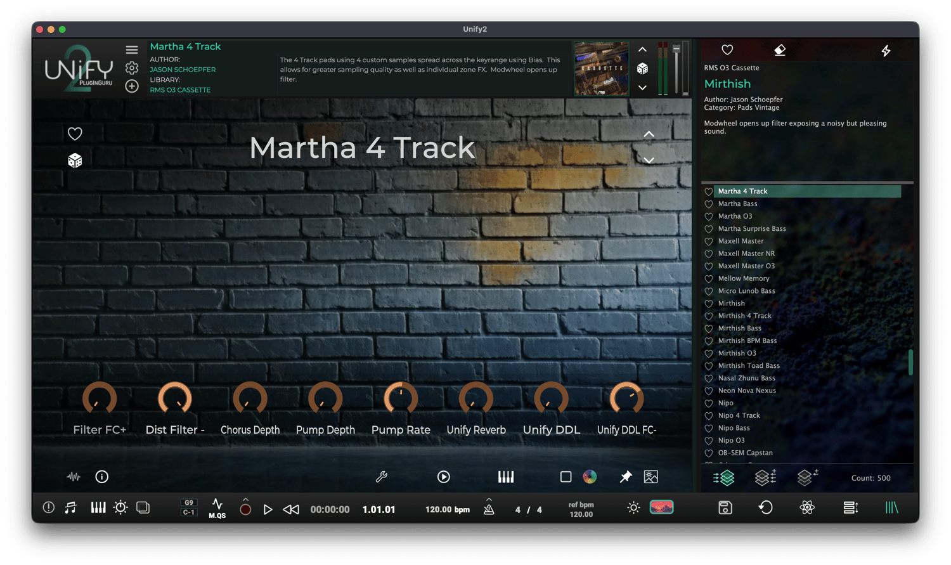Open the color wheel picker

[x=590, y=477]
